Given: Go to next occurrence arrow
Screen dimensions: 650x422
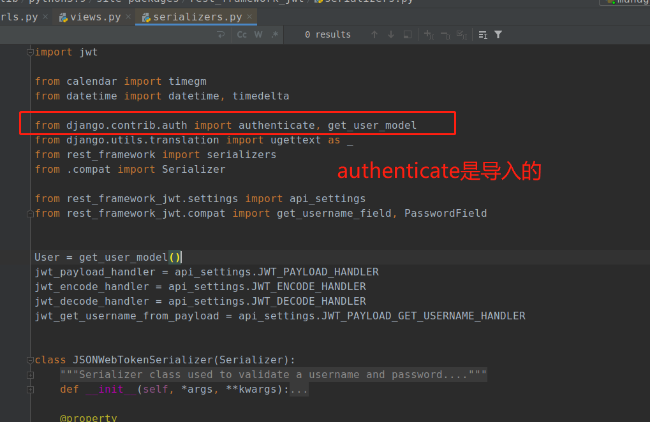Looking at the screenshot, I should (x=391, y=35).
